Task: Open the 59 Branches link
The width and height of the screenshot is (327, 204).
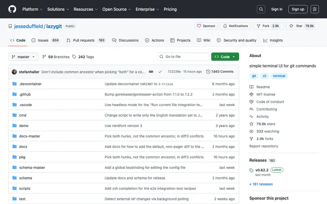Action: click(56, 57)
